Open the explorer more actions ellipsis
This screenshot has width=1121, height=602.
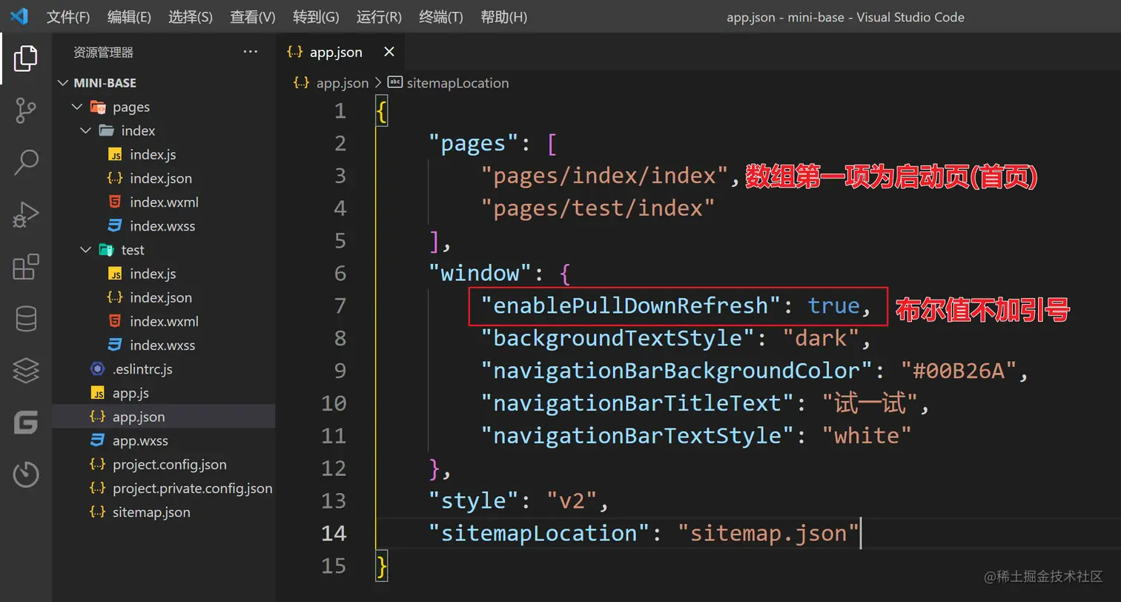(x=251, y=52)
